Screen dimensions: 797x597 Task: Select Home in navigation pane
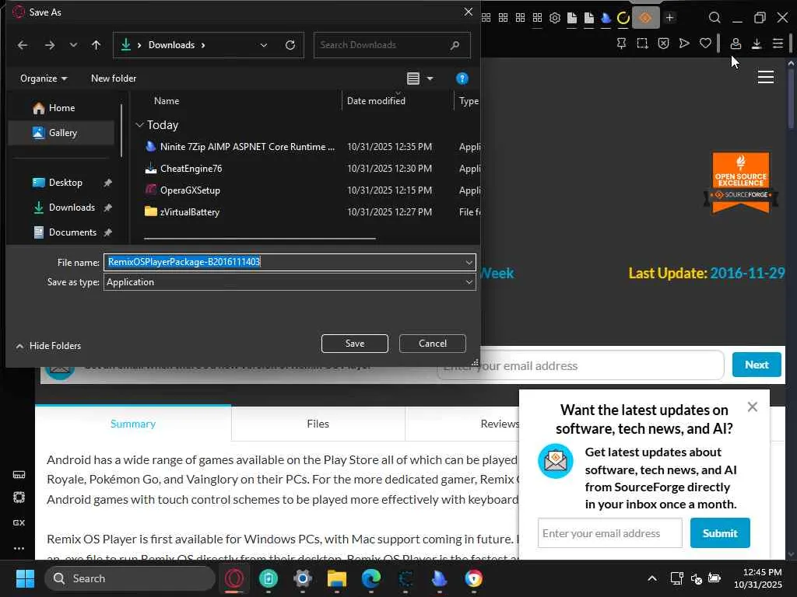tap(61, 108)
